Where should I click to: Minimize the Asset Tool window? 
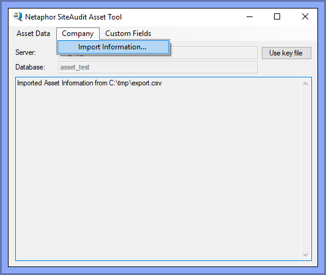250,17
